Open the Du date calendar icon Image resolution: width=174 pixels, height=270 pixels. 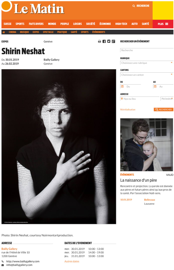pyautogui.click(x=122, y=86)
